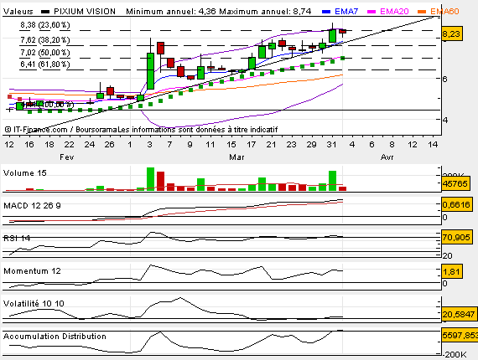The width and height of the screenshot is (478, 360).
Task: Click the 1,81 Momentum value tag
Action: [452, 271]
